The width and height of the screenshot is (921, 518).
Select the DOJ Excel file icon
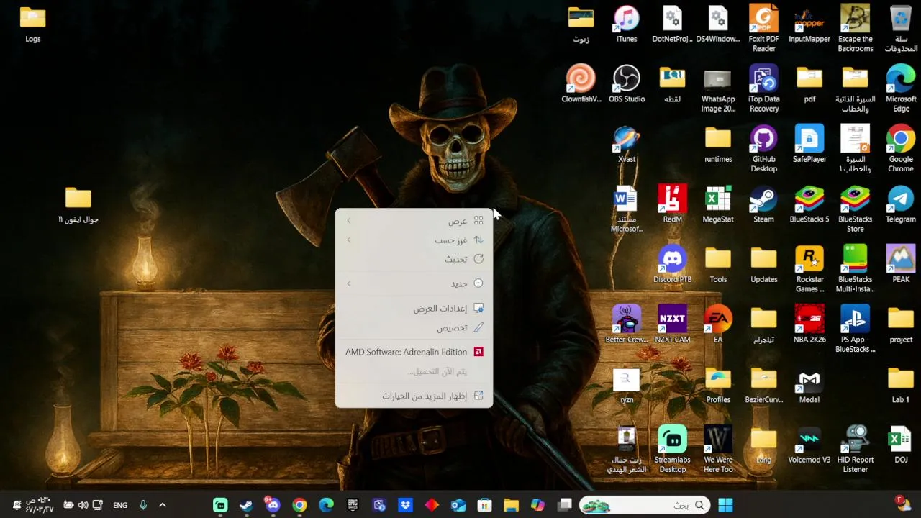901,445
